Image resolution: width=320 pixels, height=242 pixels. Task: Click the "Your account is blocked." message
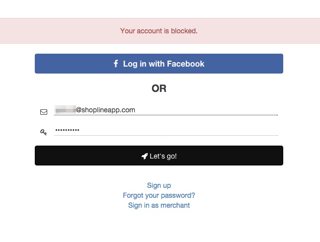pos(159,31)
